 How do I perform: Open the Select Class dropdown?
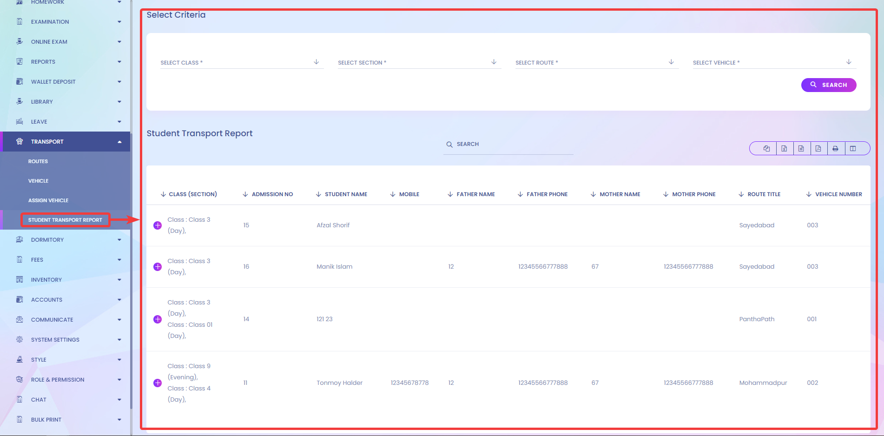(x=242, y=62)
